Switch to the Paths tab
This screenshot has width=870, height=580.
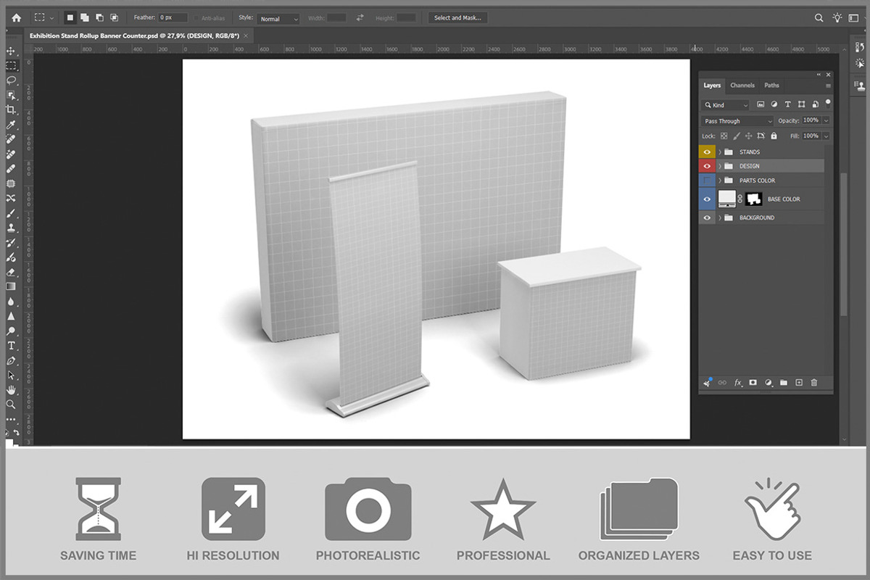tap(771, 86)
